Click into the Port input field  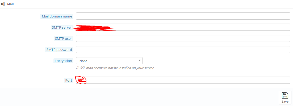tap(183, 80)
